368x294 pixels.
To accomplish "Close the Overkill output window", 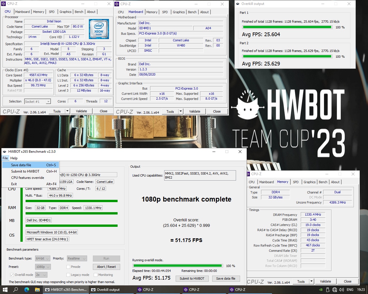I will point(349,4).
